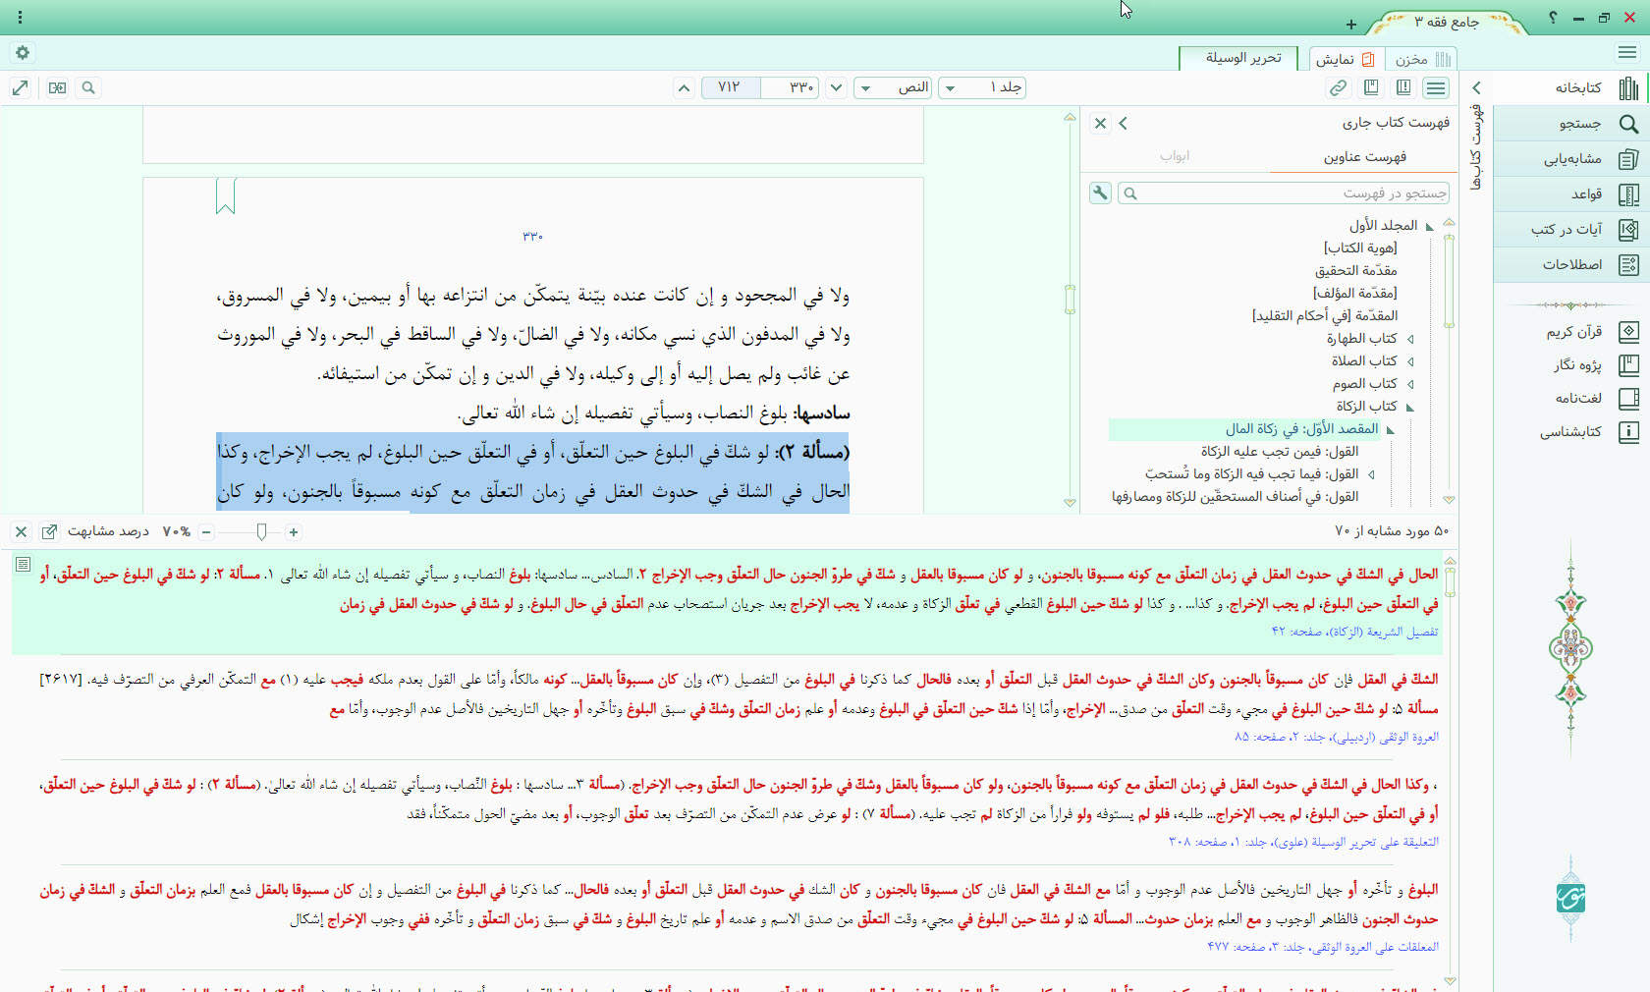Switch to the مخزن tab

pyautogui.click(x=1422, y=59)
